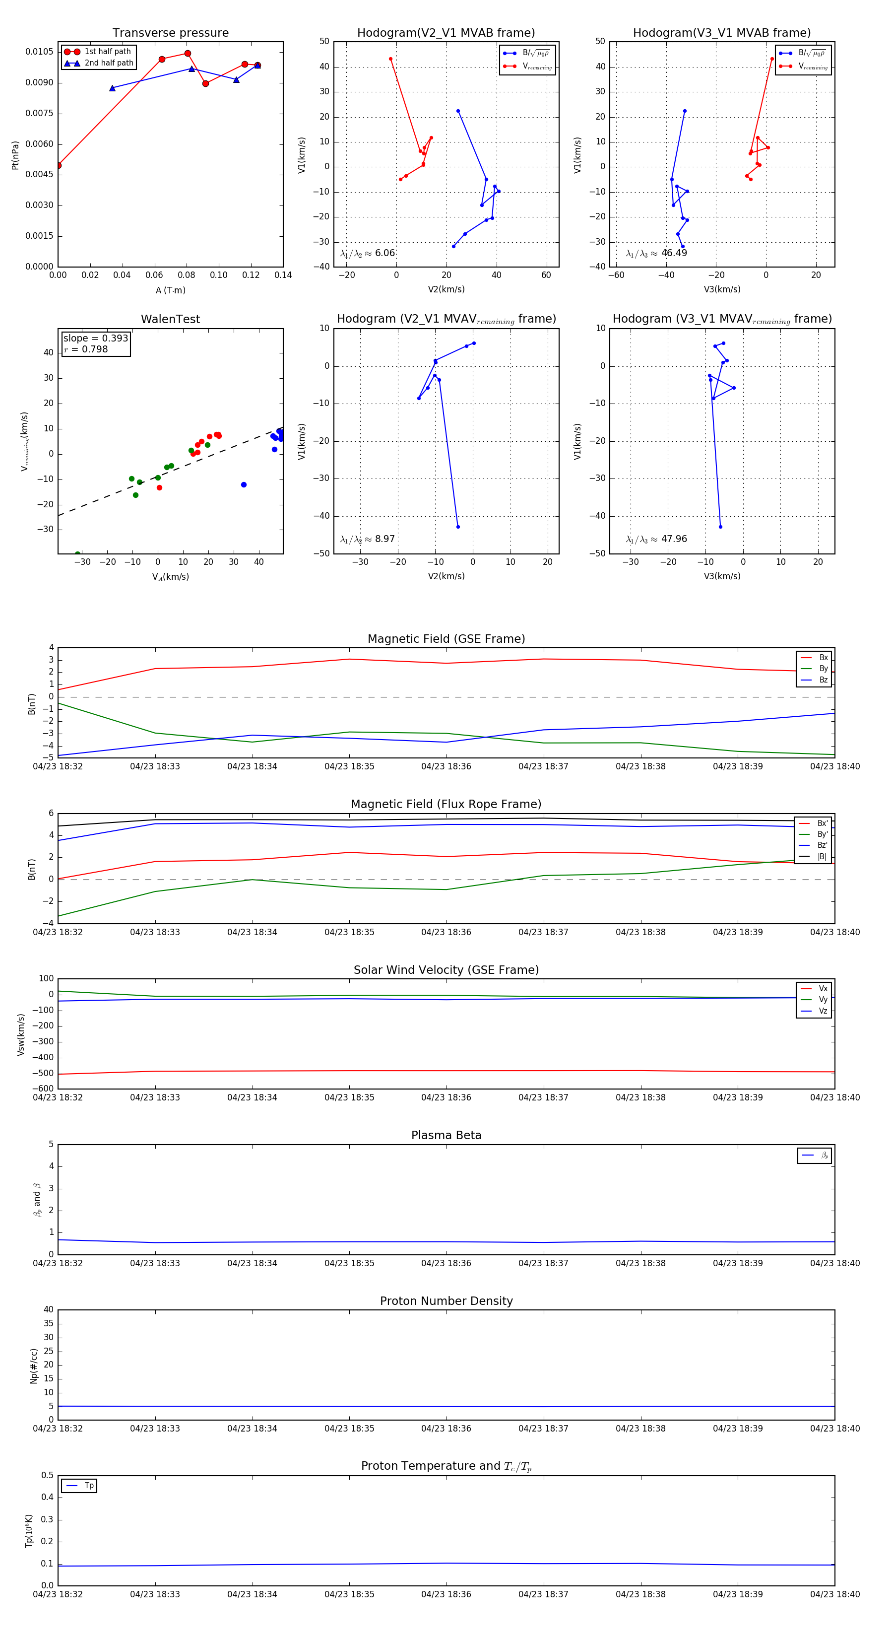Image resolution: width=893 pixels, height=1638 pixels.
Task: Select the '1st half path' legend entry
Action: click(98, 52)
